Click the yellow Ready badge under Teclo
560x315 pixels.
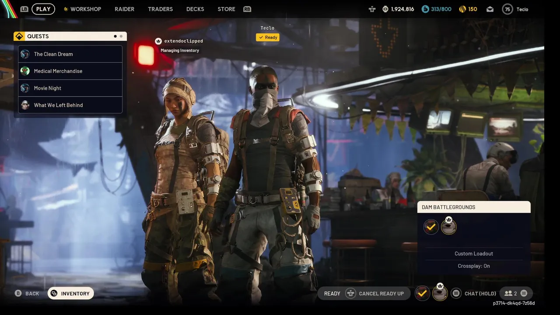click(268, 37)
